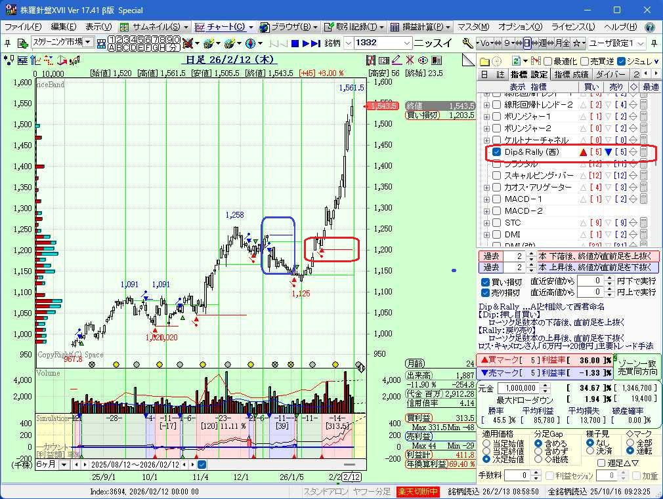Click the help question mark icon

coord(649,27)
